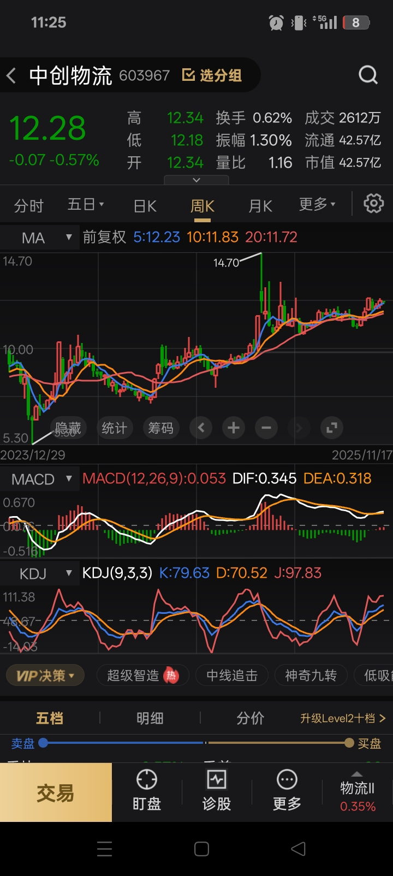
Task: Tap the 12.28 current price text
Action: coord(48,129)
